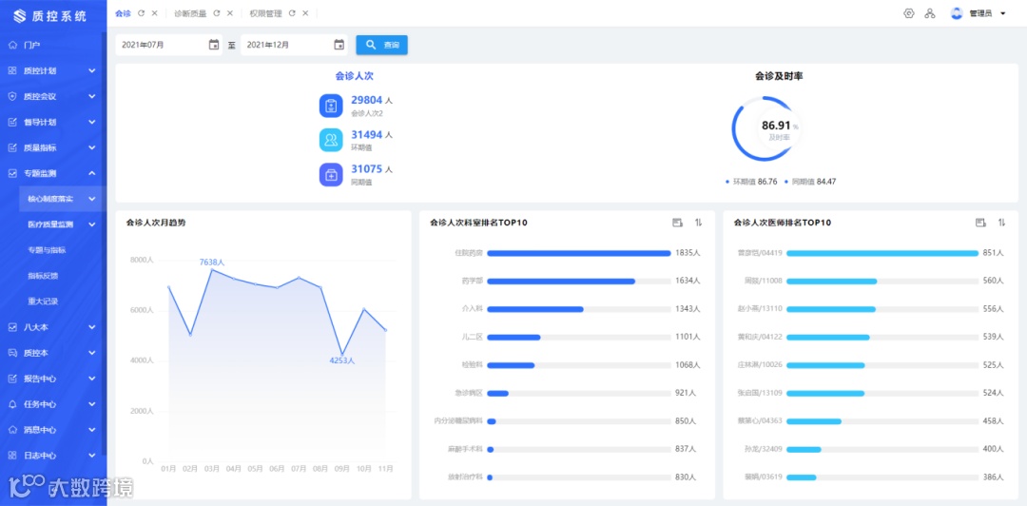1027x506 pixels.
Task: Close the 诊断质量 tab
Action: tap(230, 13)
